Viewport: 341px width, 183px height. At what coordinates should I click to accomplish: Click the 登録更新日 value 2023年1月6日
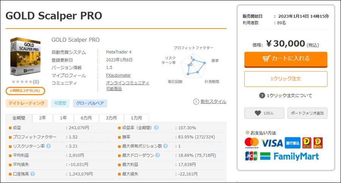[x=119, y=60]
